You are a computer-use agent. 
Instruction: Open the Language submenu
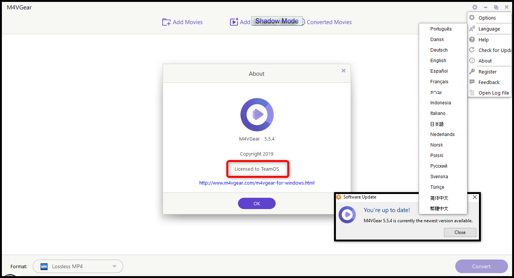[490, 29]
